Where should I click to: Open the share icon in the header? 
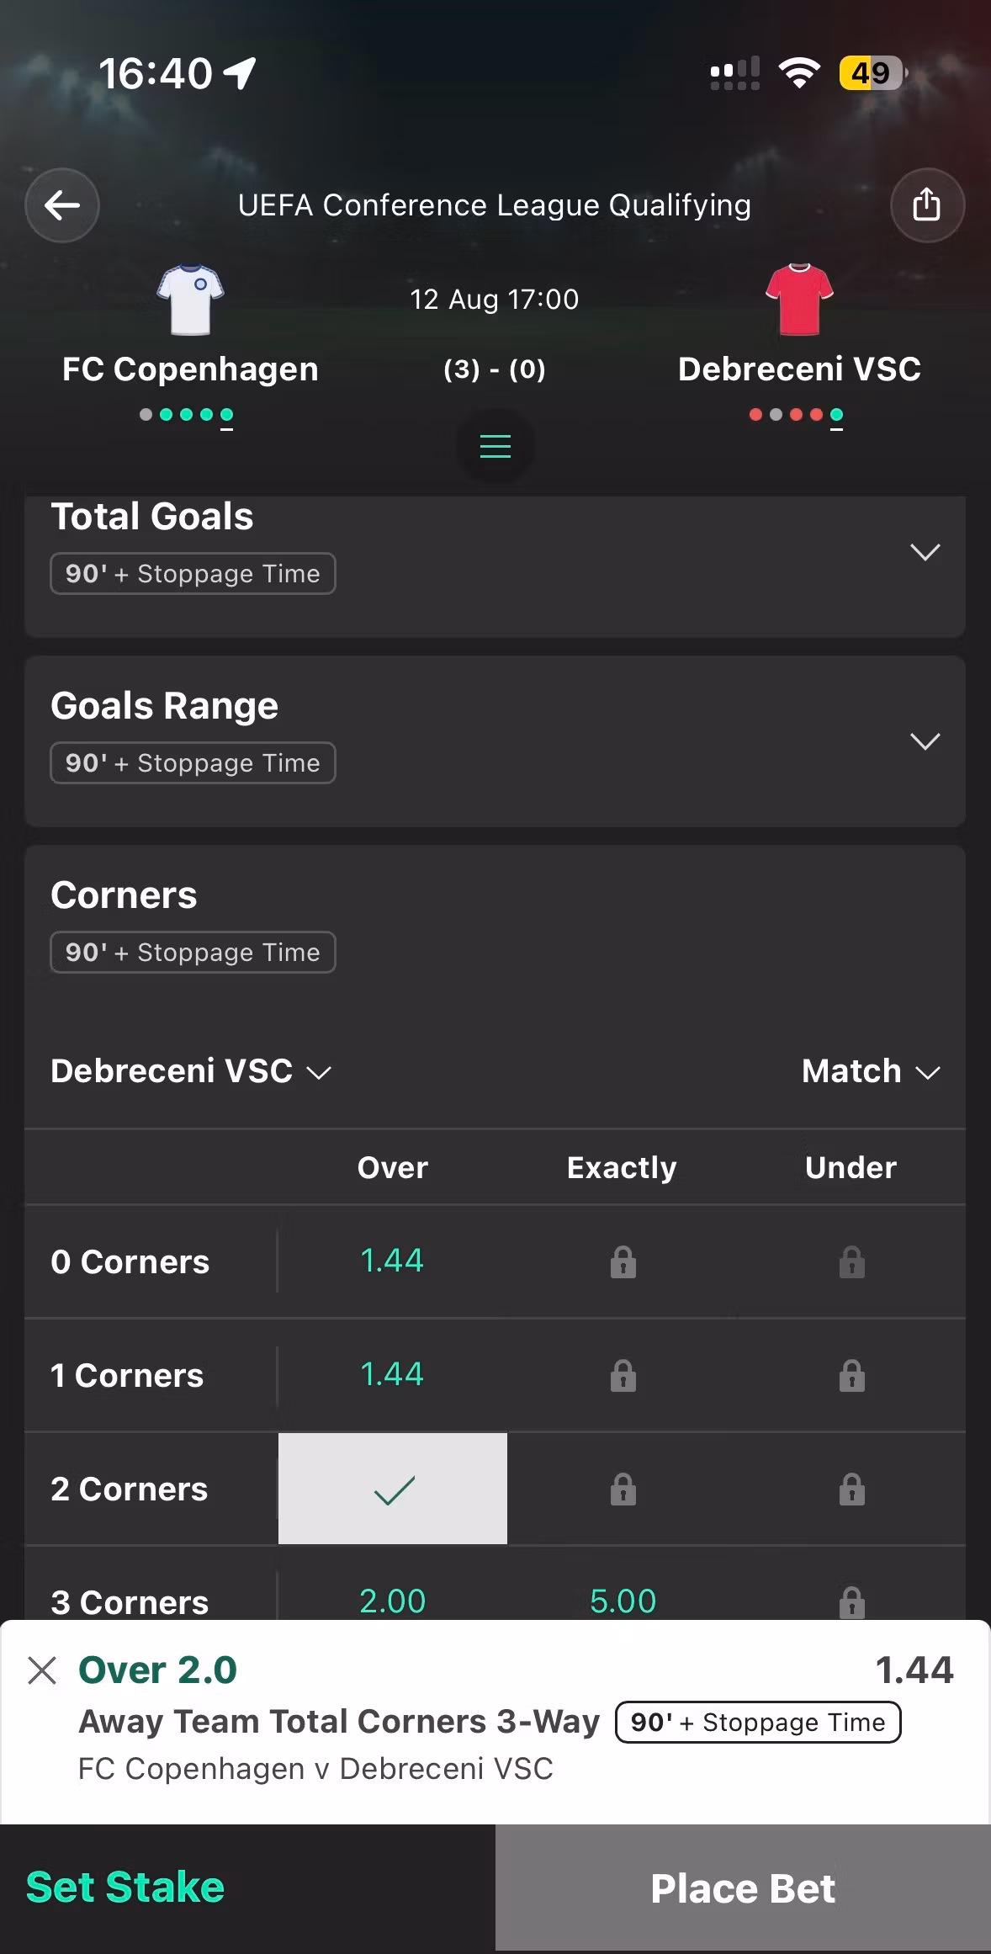[x=927, y=205]
